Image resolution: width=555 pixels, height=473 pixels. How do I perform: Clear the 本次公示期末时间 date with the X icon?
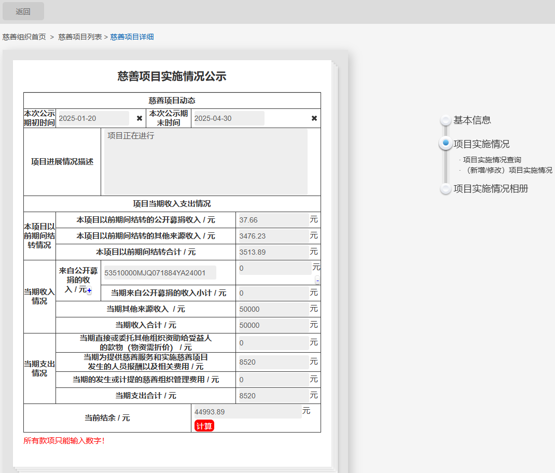coord(314,118)
